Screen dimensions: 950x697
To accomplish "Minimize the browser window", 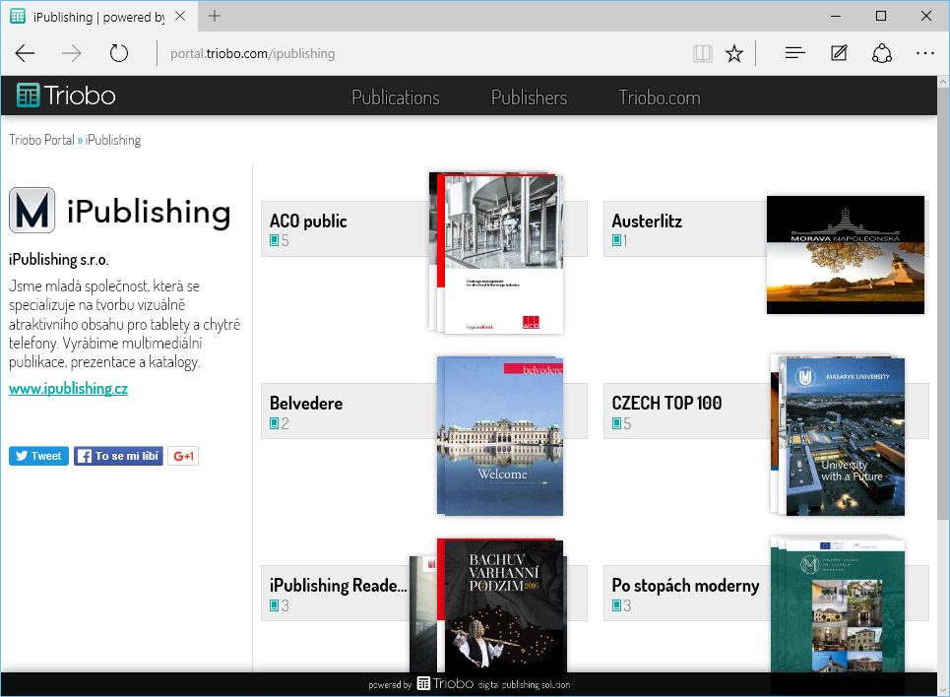I will (x=836, y=17).
